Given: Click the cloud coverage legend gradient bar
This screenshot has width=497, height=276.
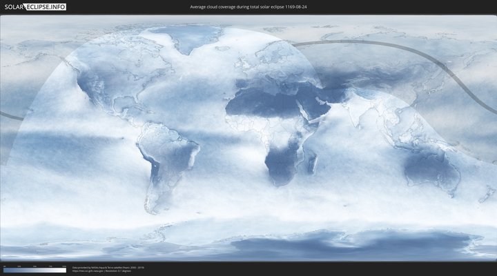Looking at the screenshot, I should 35,270.
